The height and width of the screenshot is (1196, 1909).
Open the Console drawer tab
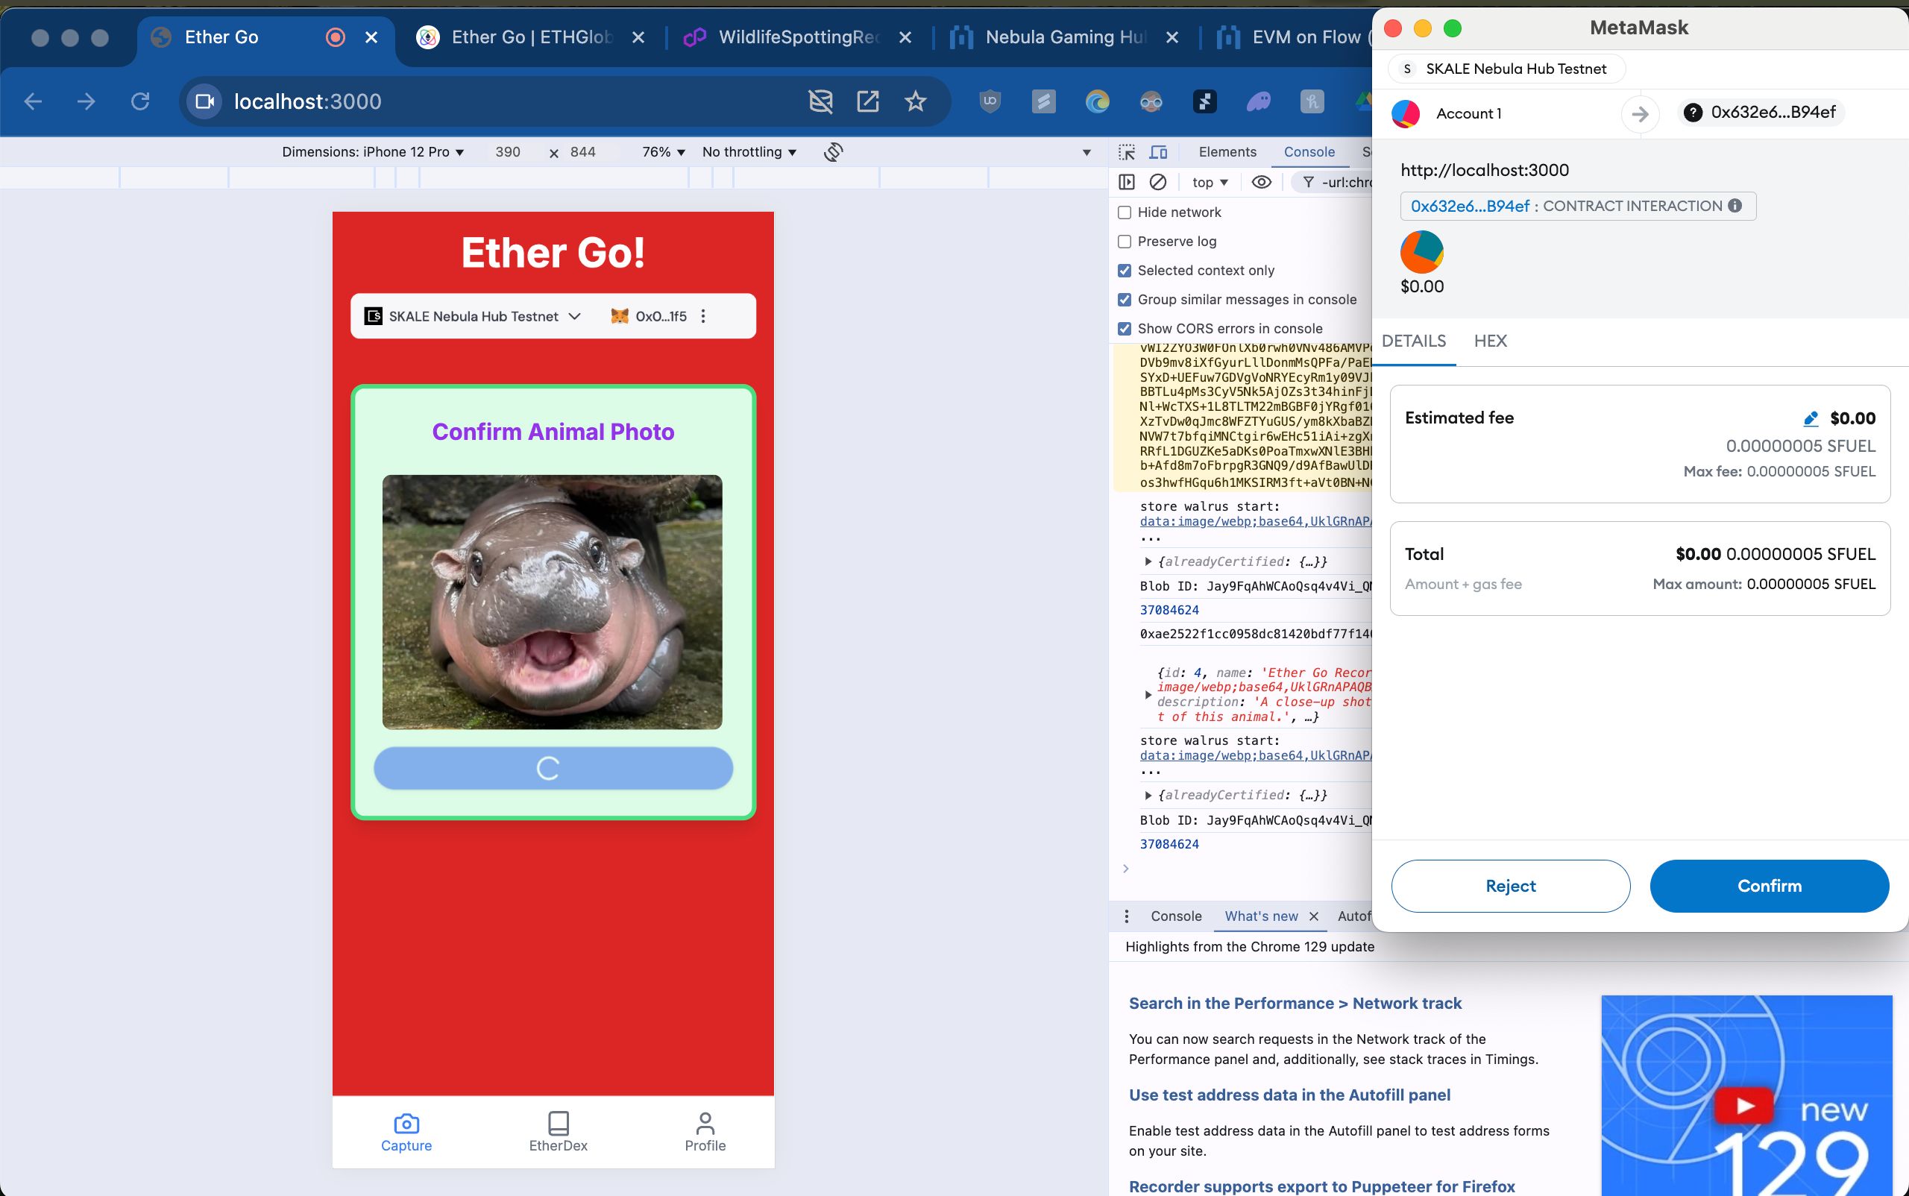pos(1176,916)
